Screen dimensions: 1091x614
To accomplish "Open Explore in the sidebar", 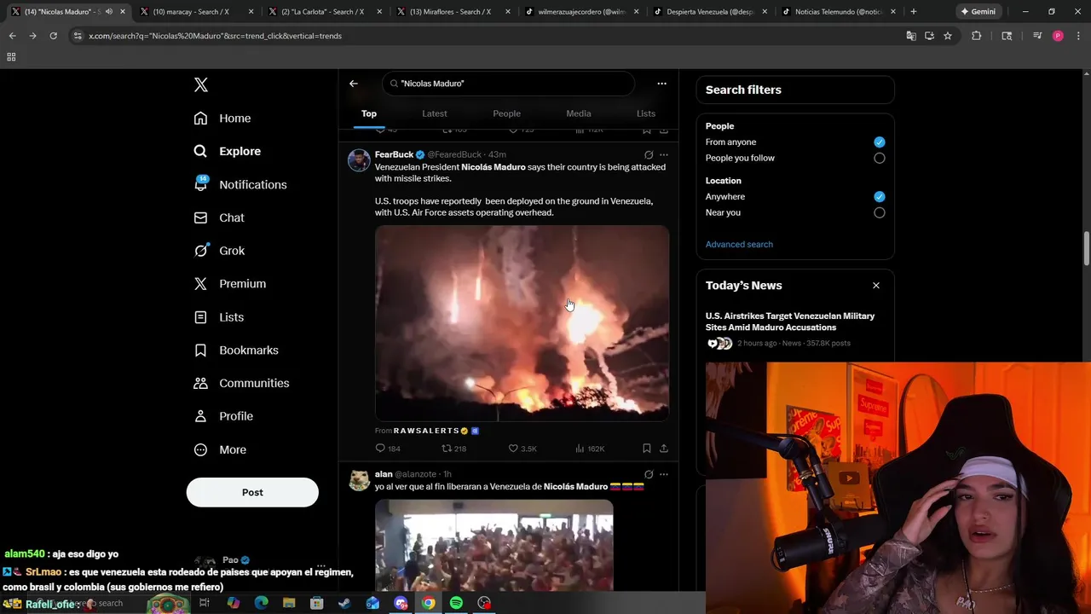I will tap(228, 151).
